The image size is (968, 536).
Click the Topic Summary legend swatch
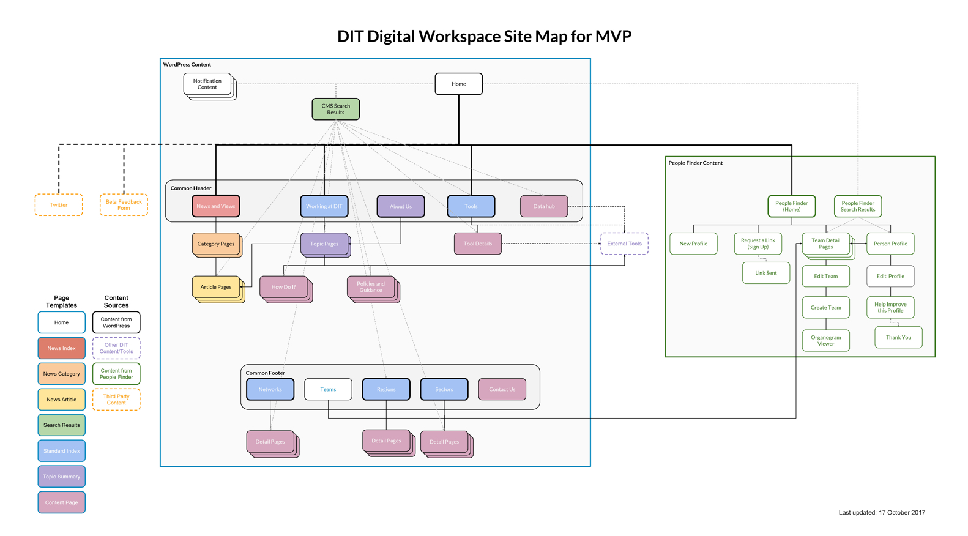coord(61,477)
